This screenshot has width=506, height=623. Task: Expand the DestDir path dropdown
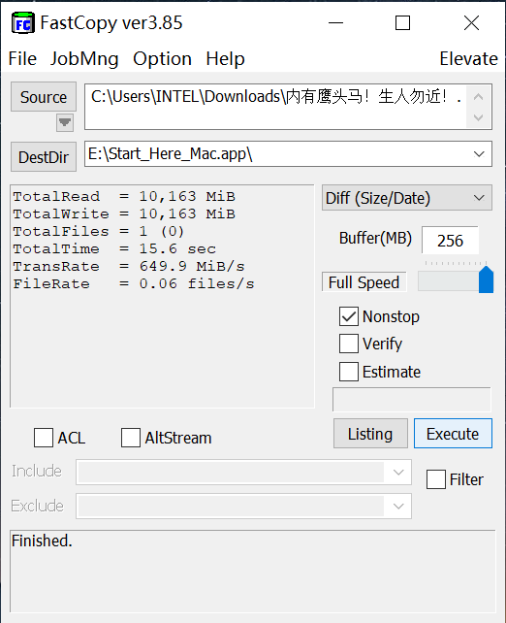click(x=479, y=153)
